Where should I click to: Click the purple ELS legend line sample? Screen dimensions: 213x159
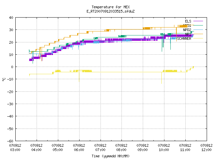(x=198, y=21)
